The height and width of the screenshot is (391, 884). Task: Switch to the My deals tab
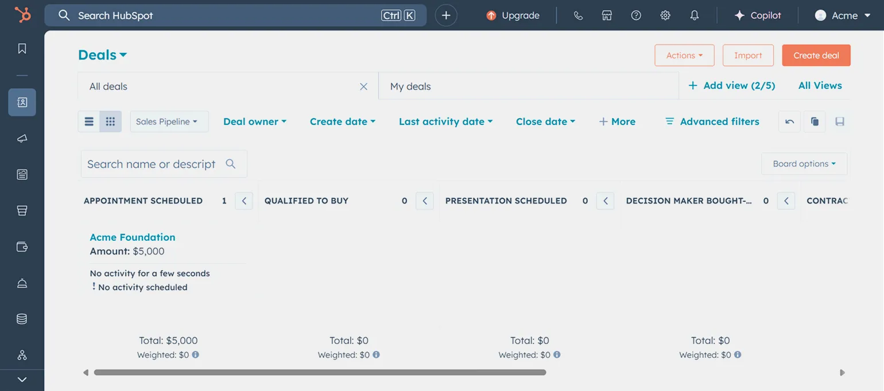click(x=410, y=87)
